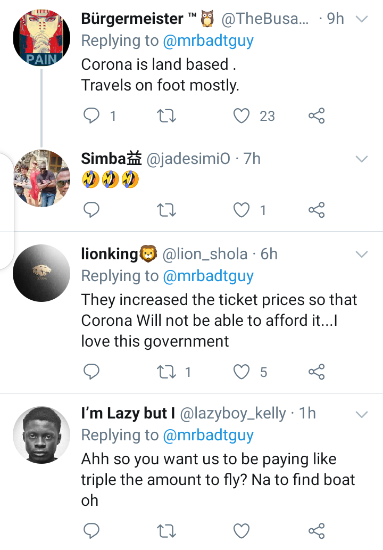
Task: Like Bürgermeister's tweet with 23 likes
Action: coord(242,116)
